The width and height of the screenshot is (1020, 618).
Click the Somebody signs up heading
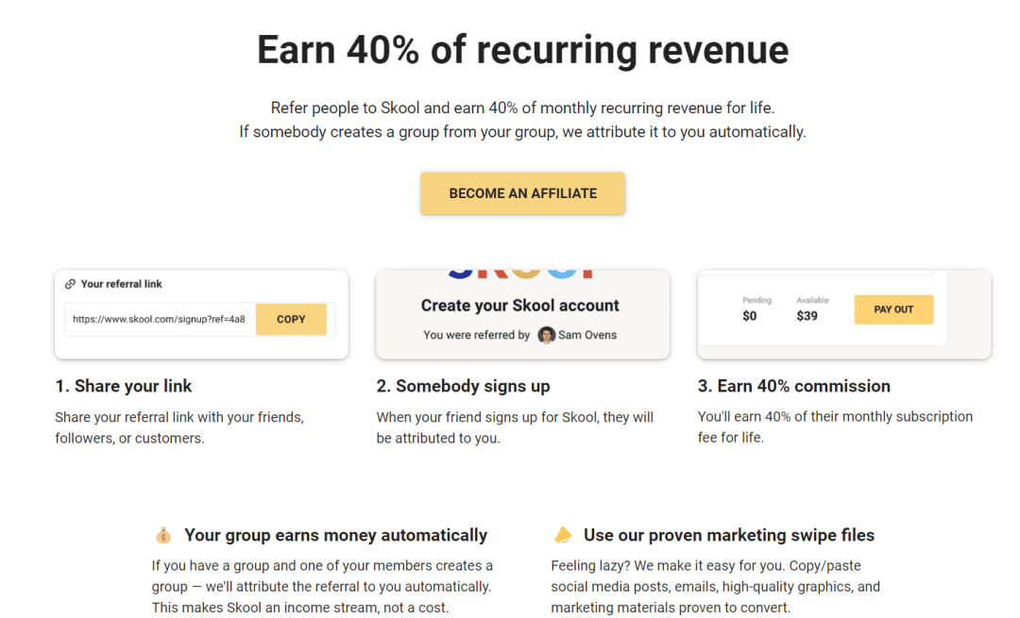tap(463, 386)
